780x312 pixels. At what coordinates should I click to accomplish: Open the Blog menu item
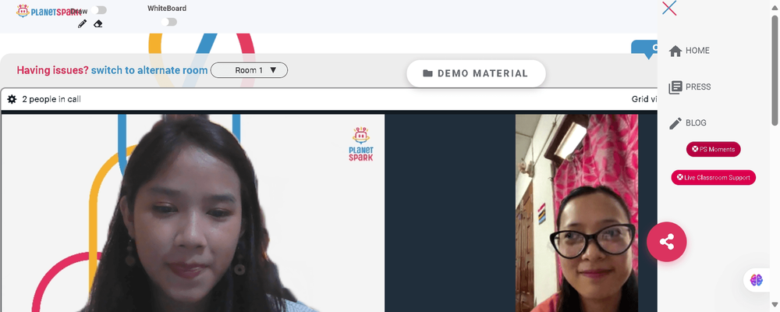pos(687,123)
